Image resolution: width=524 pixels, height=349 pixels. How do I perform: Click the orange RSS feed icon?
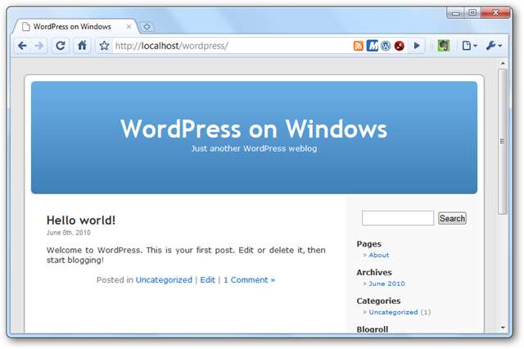359,46
